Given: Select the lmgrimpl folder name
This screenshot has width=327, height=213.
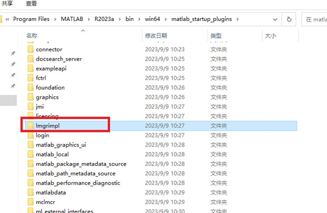Looking at the screenshot, I should point(48,126).
